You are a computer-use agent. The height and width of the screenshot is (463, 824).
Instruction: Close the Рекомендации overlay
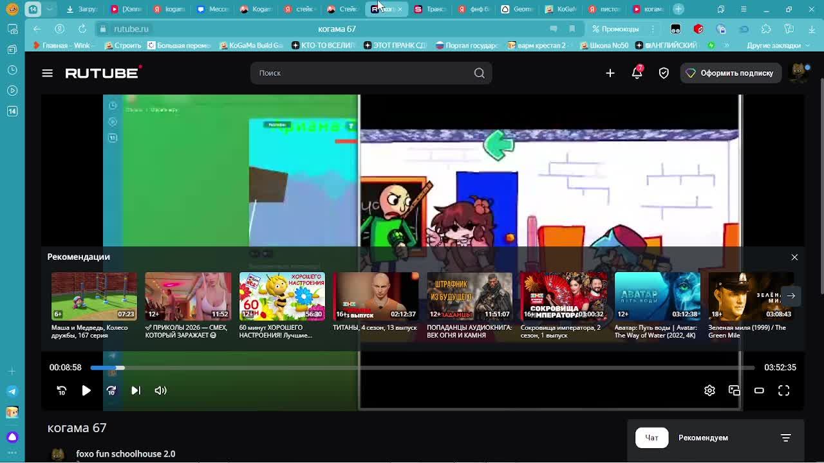(x=794, y=257)
